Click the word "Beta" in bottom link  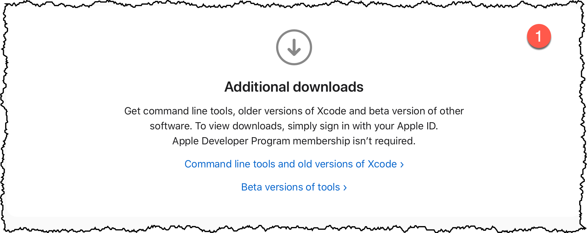[252, 187]
